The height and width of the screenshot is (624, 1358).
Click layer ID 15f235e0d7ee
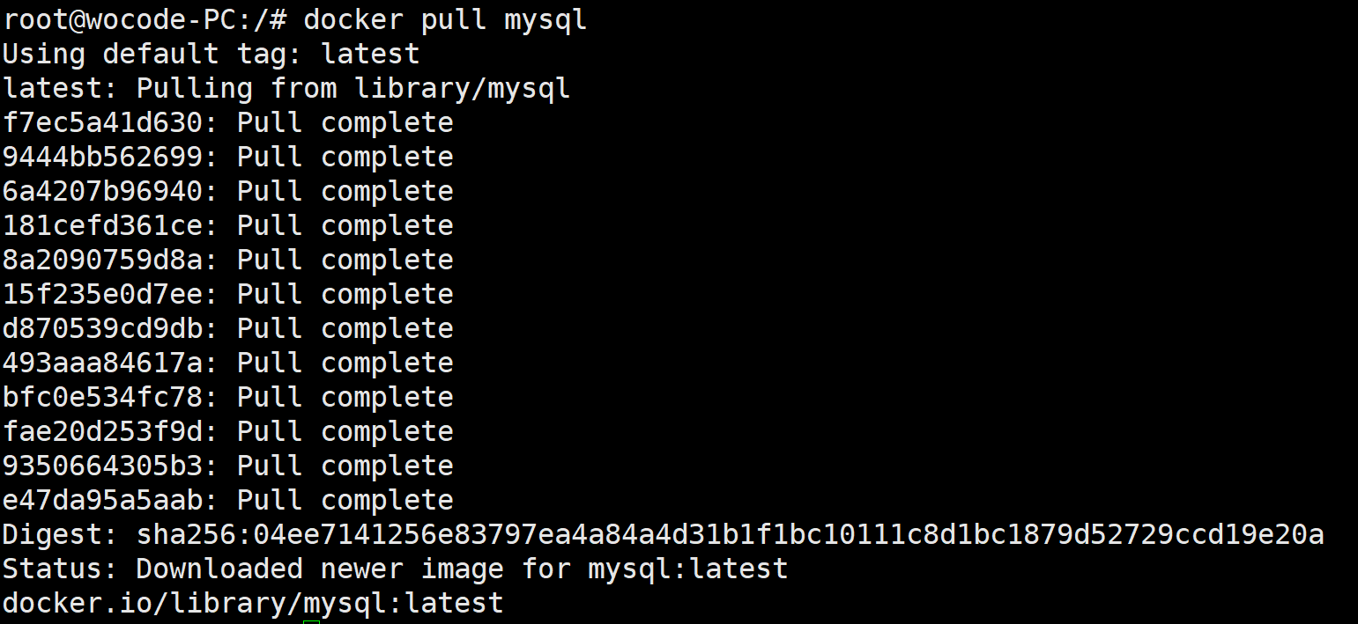tap(102, 294)
